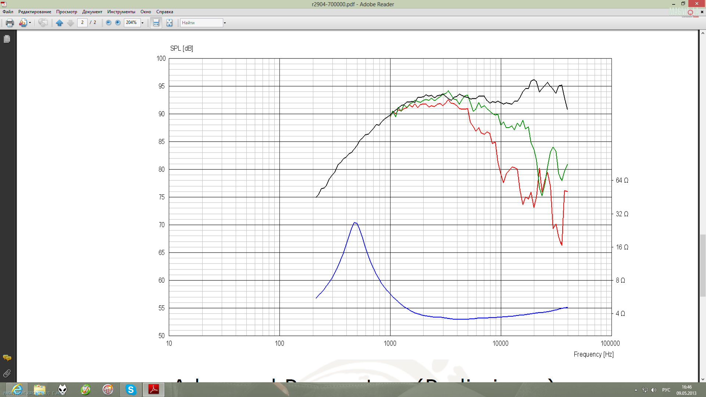
Task: Open the Comments panel in left sidebar
Action: point(7,358)
